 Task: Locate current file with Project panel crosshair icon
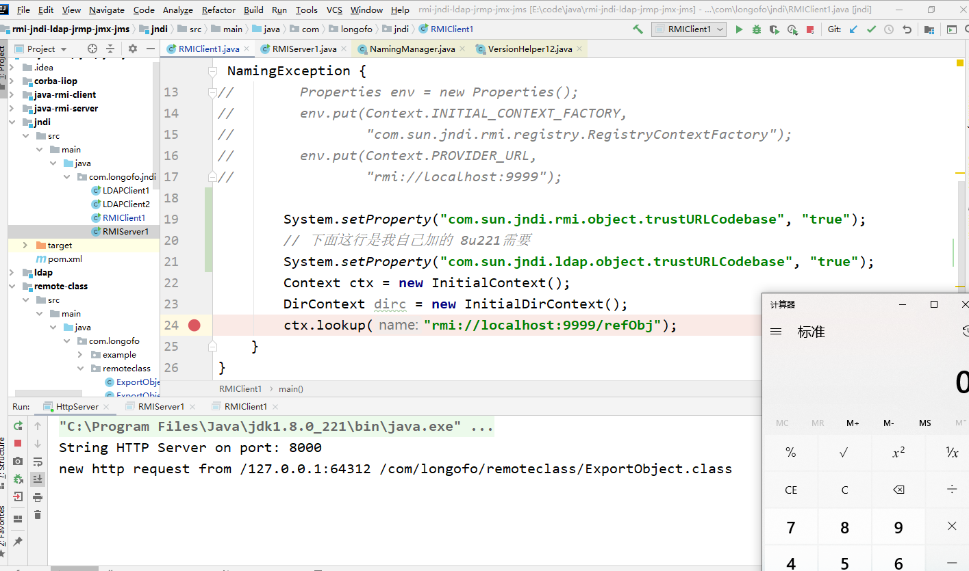[92, 49]
